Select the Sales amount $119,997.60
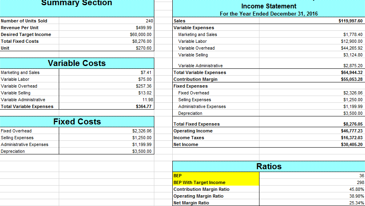The image size is (365, 206). pyautogui.click(x=350, y=21)
